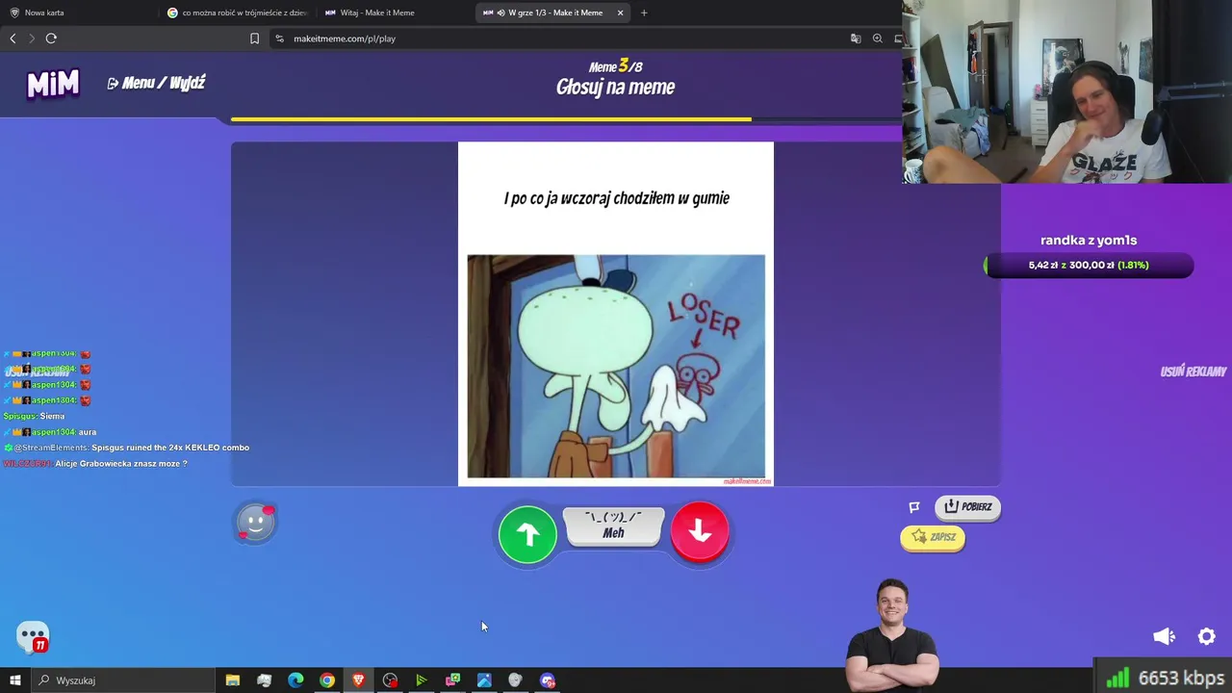The image size is (1232, 693).
Task: Click the randka z yom1s donation goal bar
Action: 1089,265
